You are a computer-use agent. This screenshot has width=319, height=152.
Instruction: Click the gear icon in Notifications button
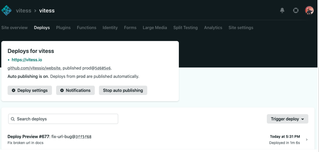[62, 90]
